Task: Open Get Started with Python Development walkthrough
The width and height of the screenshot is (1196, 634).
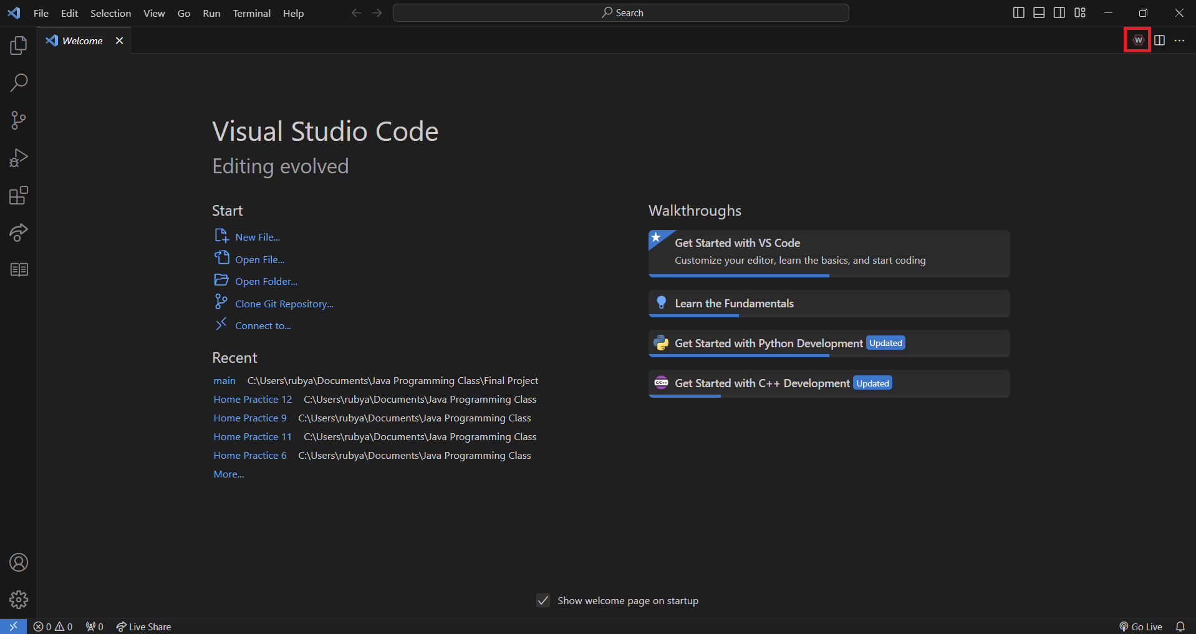Action: (829, 343)
